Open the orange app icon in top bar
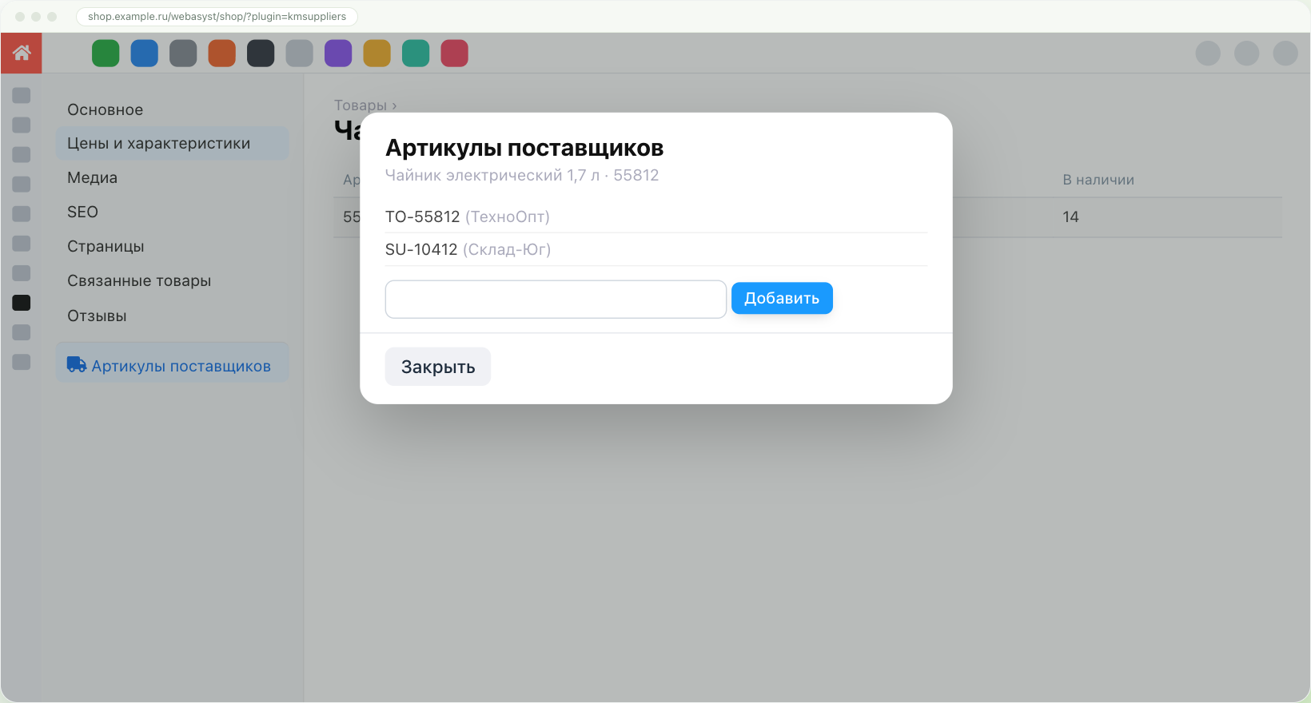Image resolution: width=1311 pixels, height=703 pixels. coord(222,54)
